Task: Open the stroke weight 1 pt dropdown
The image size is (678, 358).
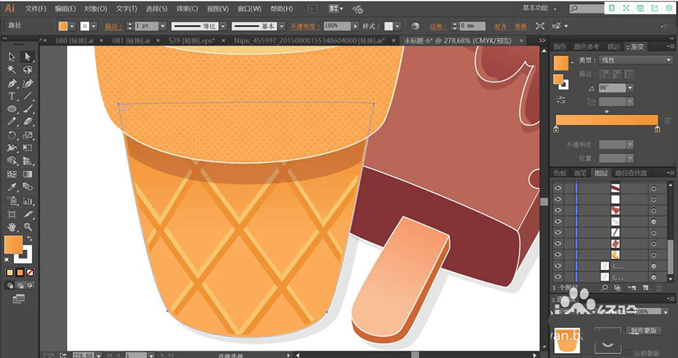Action: [163, 26]
